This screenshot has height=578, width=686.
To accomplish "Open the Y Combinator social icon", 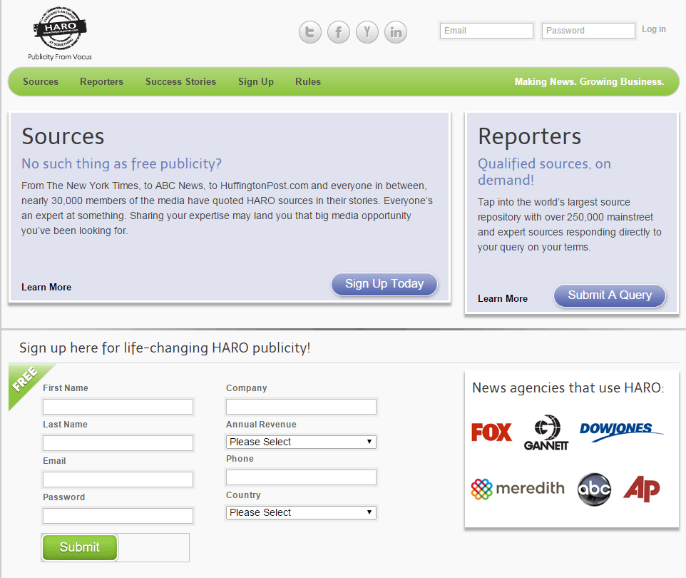I will click(x=367, y=32).
